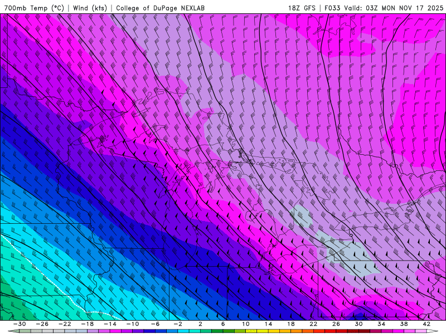Click the 38 color scale label
This screenshot has width=446, height=334.
404,324
